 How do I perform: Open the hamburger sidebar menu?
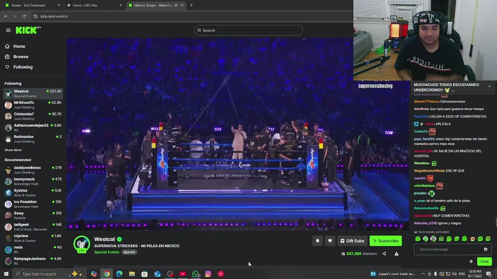click(8, 30)
